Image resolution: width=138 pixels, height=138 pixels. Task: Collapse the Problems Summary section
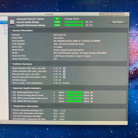11,64
